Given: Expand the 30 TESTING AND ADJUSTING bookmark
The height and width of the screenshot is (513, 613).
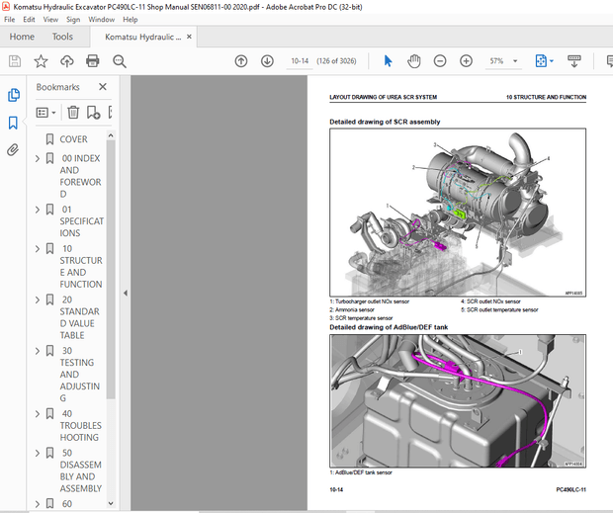Looking at the screenshot, I should (38, 351).
